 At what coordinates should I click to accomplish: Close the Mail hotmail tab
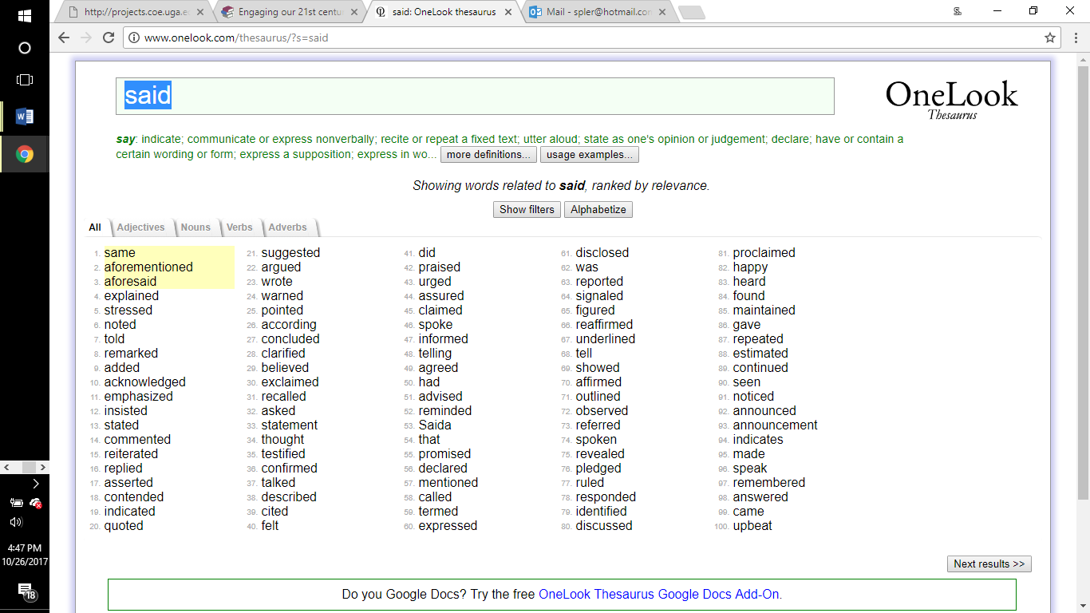point(661,12)
